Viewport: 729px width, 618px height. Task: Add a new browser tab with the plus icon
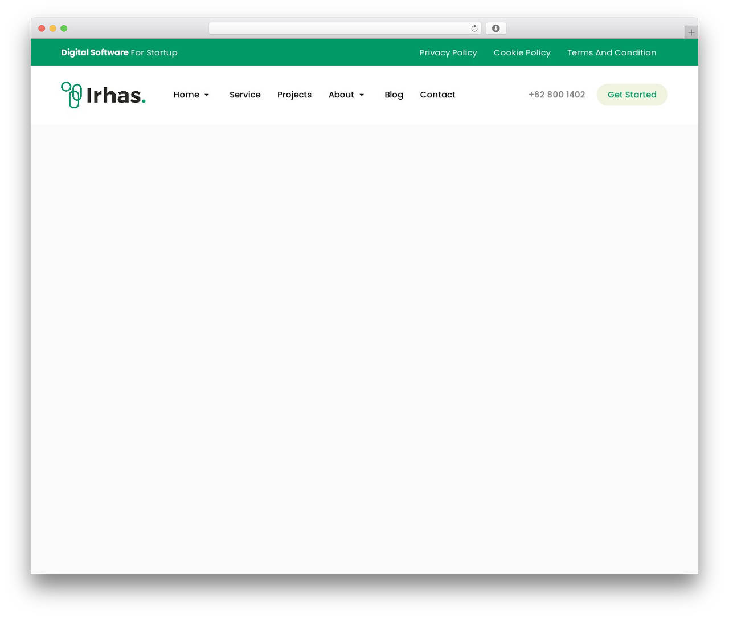pyautogui.click(x=691, y=32)
